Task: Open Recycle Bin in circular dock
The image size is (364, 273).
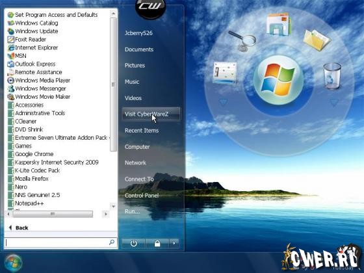Action: coord(332,75)
